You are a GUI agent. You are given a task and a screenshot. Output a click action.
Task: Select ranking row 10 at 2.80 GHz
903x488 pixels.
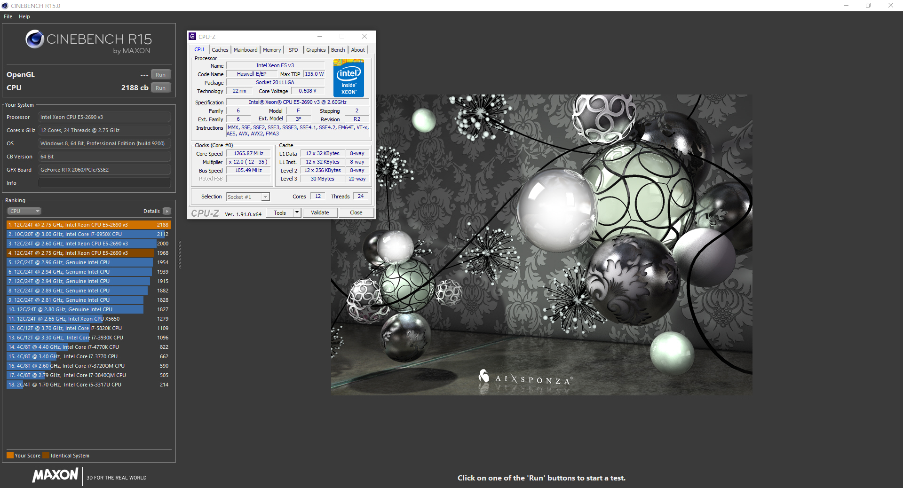click(88, 309)
